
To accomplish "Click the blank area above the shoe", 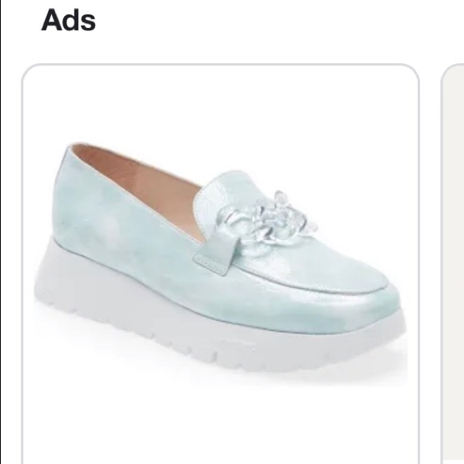I will [x=221, y=103].
